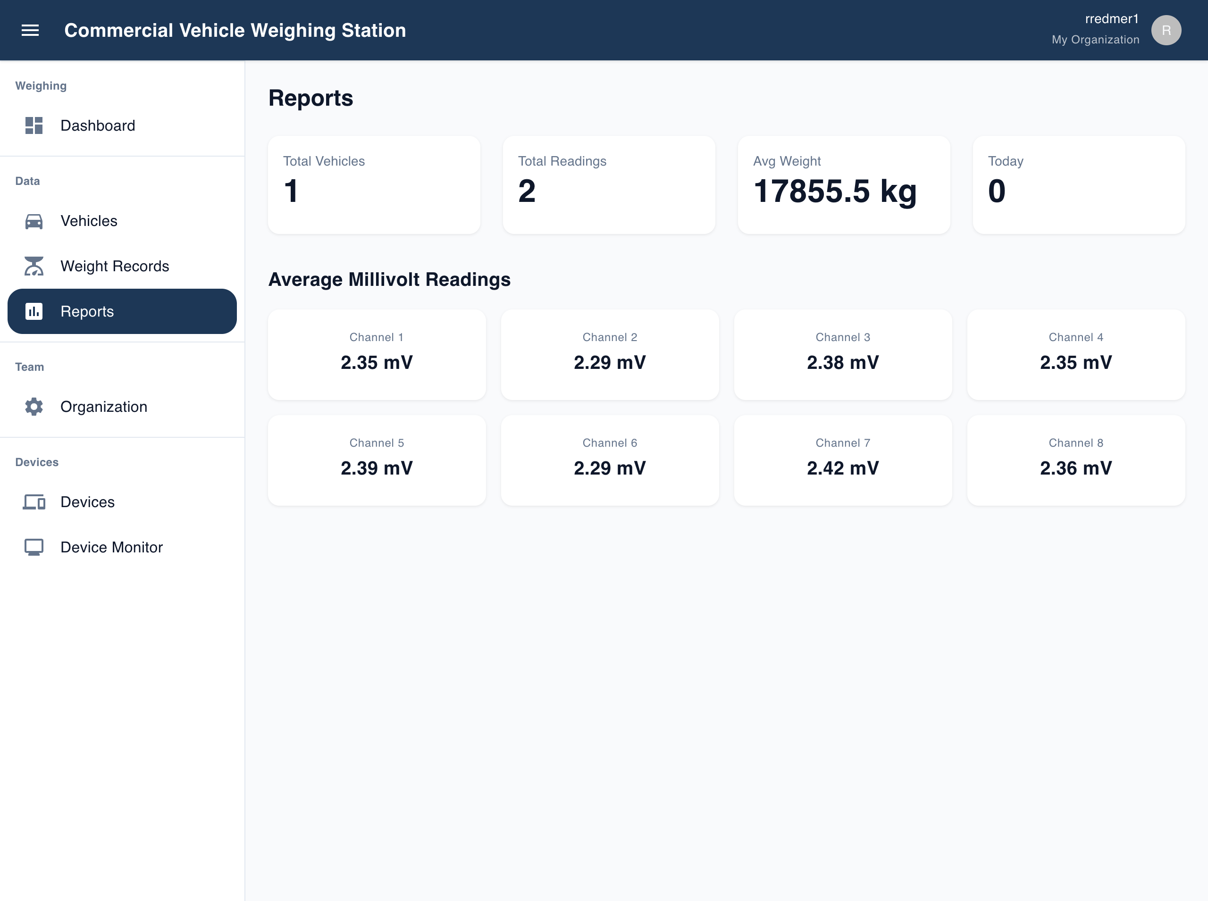The height and width of the screenshot is (901, 1208).
Task: Click the Weight Records scale icon
Action: click(34, 266)
